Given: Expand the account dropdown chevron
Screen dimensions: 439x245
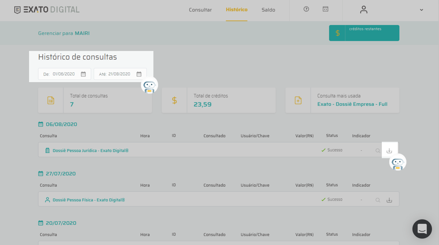Looking at the screenshot, I should click(x=421, y=10).
